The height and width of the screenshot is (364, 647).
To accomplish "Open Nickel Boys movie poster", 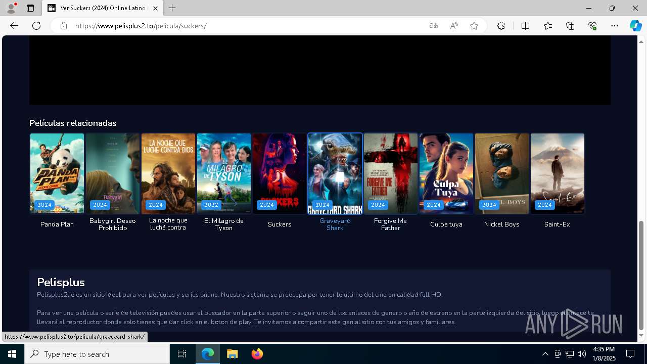I will [x=502, y=173].
